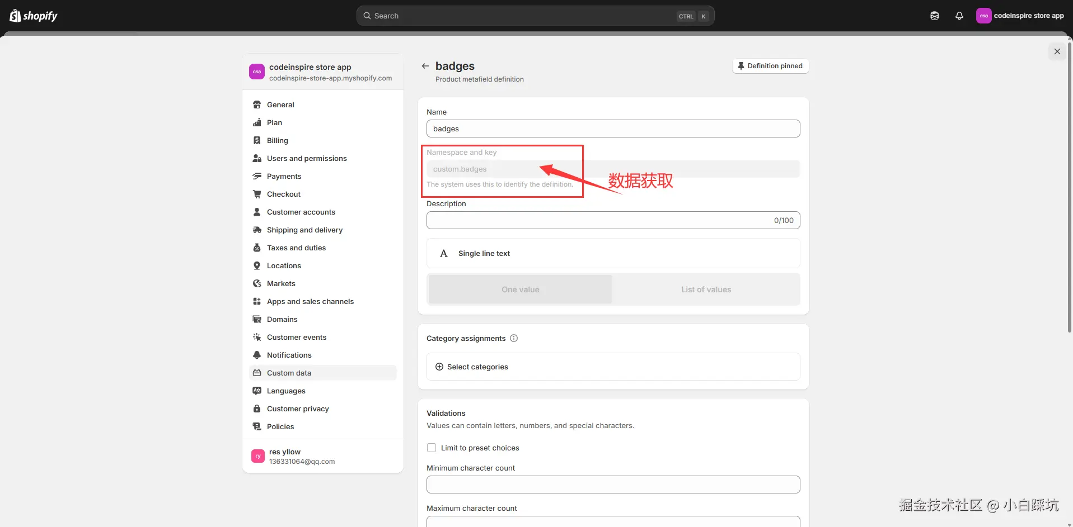Click the Customer events label
This screenshot has width=1073, height=527.
coord(297,337)
